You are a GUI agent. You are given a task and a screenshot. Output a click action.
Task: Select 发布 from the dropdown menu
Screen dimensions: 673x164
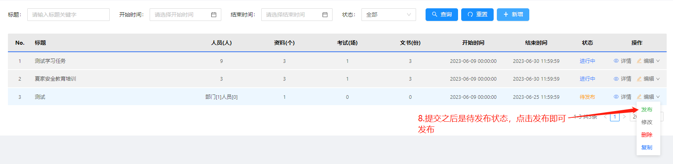(646, 109)
